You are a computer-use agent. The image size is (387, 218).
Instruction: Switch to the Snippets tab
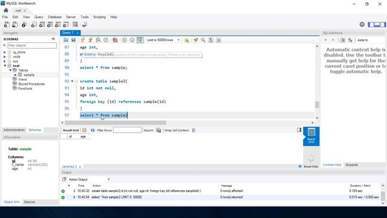(x=351, y=165)
